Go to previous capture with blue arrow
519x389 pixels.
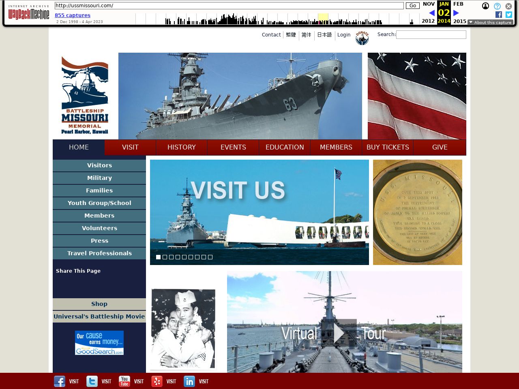pyautogui.click(x=431, y=13)
